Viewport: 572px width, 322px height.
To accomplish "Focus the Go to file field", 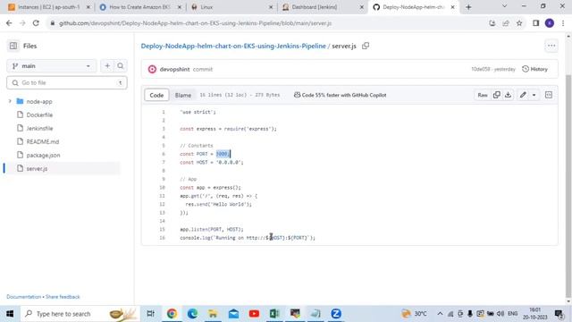I will [67, 83].
